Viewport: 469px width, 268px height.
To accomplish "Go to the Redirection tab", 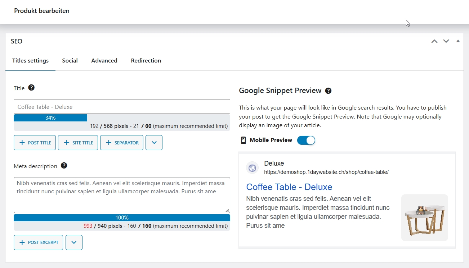I will [x=146, y=60].
